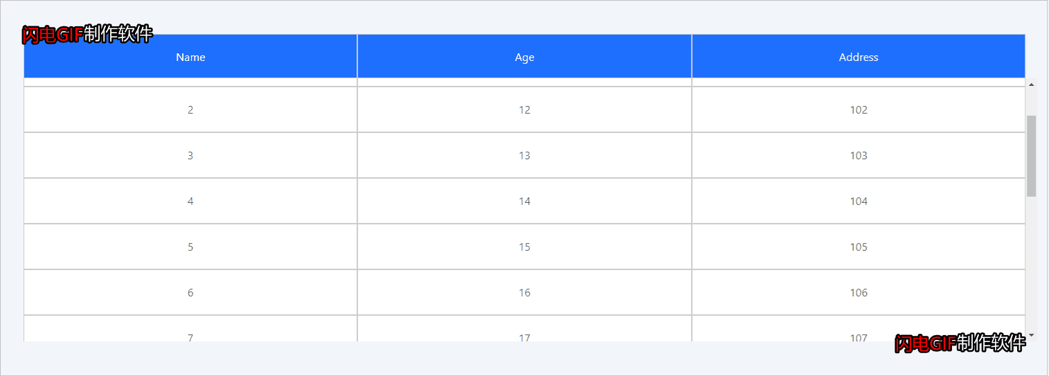1049x376 pixels.
Task: Click the vertical scrollbar thumb
Action: (1031, 156)
